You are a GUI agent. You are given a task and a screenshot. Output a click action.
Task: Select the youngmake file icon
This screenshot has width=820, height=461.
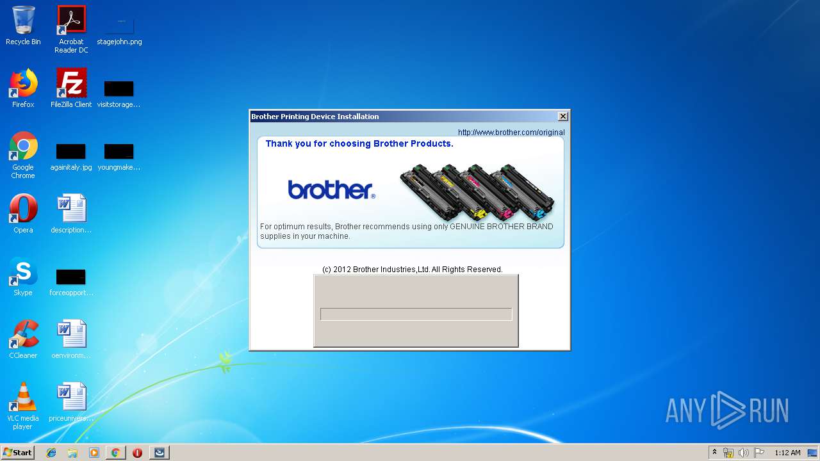(119, 156)
